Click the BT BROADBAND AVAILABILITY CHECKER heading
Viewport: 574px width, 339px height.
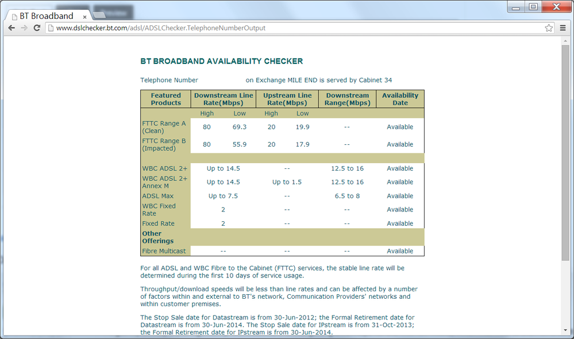pos(221,61)
